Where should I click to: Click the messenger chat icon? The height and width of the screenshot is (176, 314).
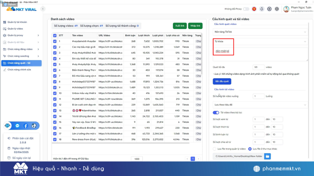[17, 126]
